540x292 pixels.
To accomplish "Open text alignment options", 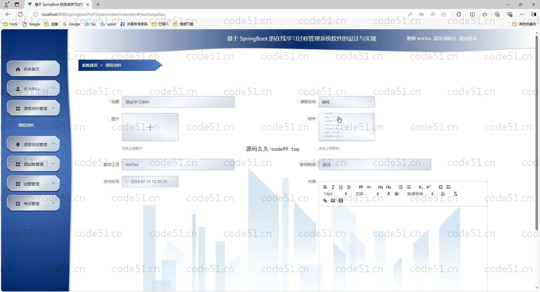I will [x=443, y=194].
